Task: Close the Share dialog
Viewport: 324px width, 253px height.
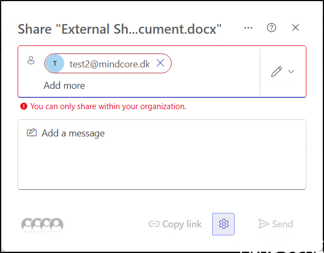Action: [x=296, y=28]
